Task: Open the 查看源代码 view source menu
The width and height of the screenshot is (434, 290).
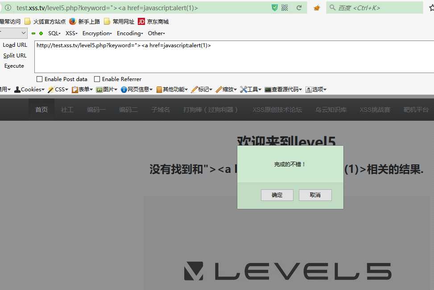Action: point(283,89)
